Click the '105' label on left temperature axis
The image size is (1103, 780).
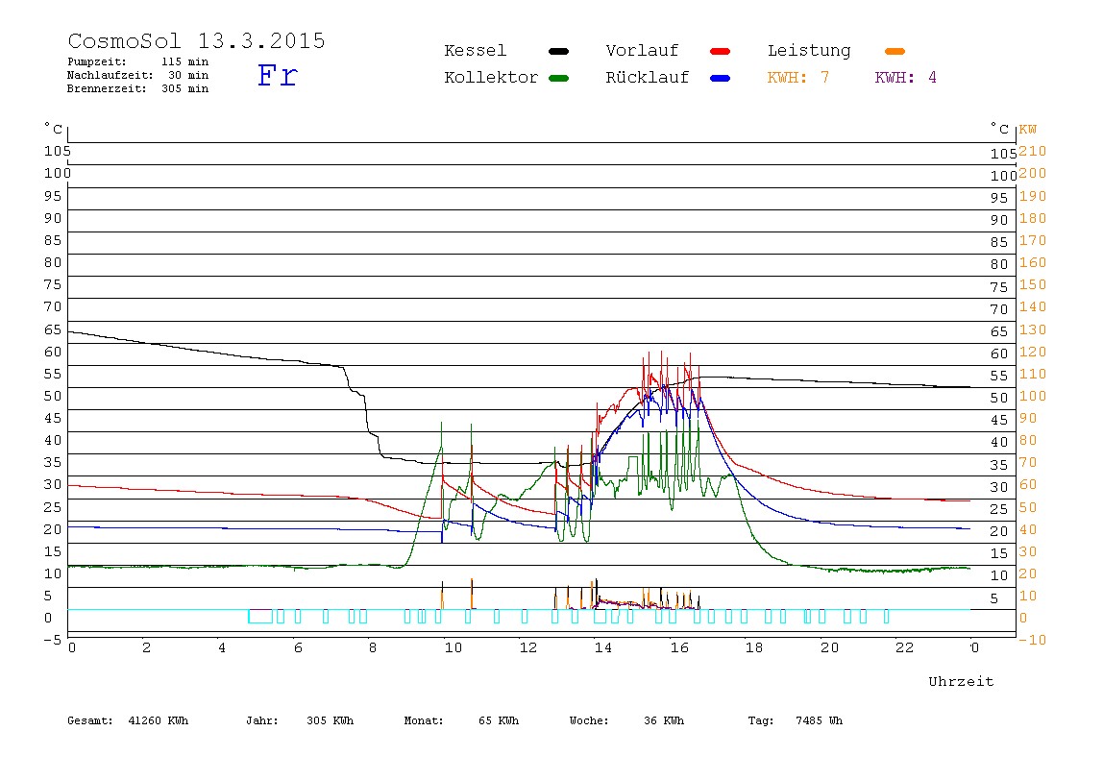click(57, 151)
